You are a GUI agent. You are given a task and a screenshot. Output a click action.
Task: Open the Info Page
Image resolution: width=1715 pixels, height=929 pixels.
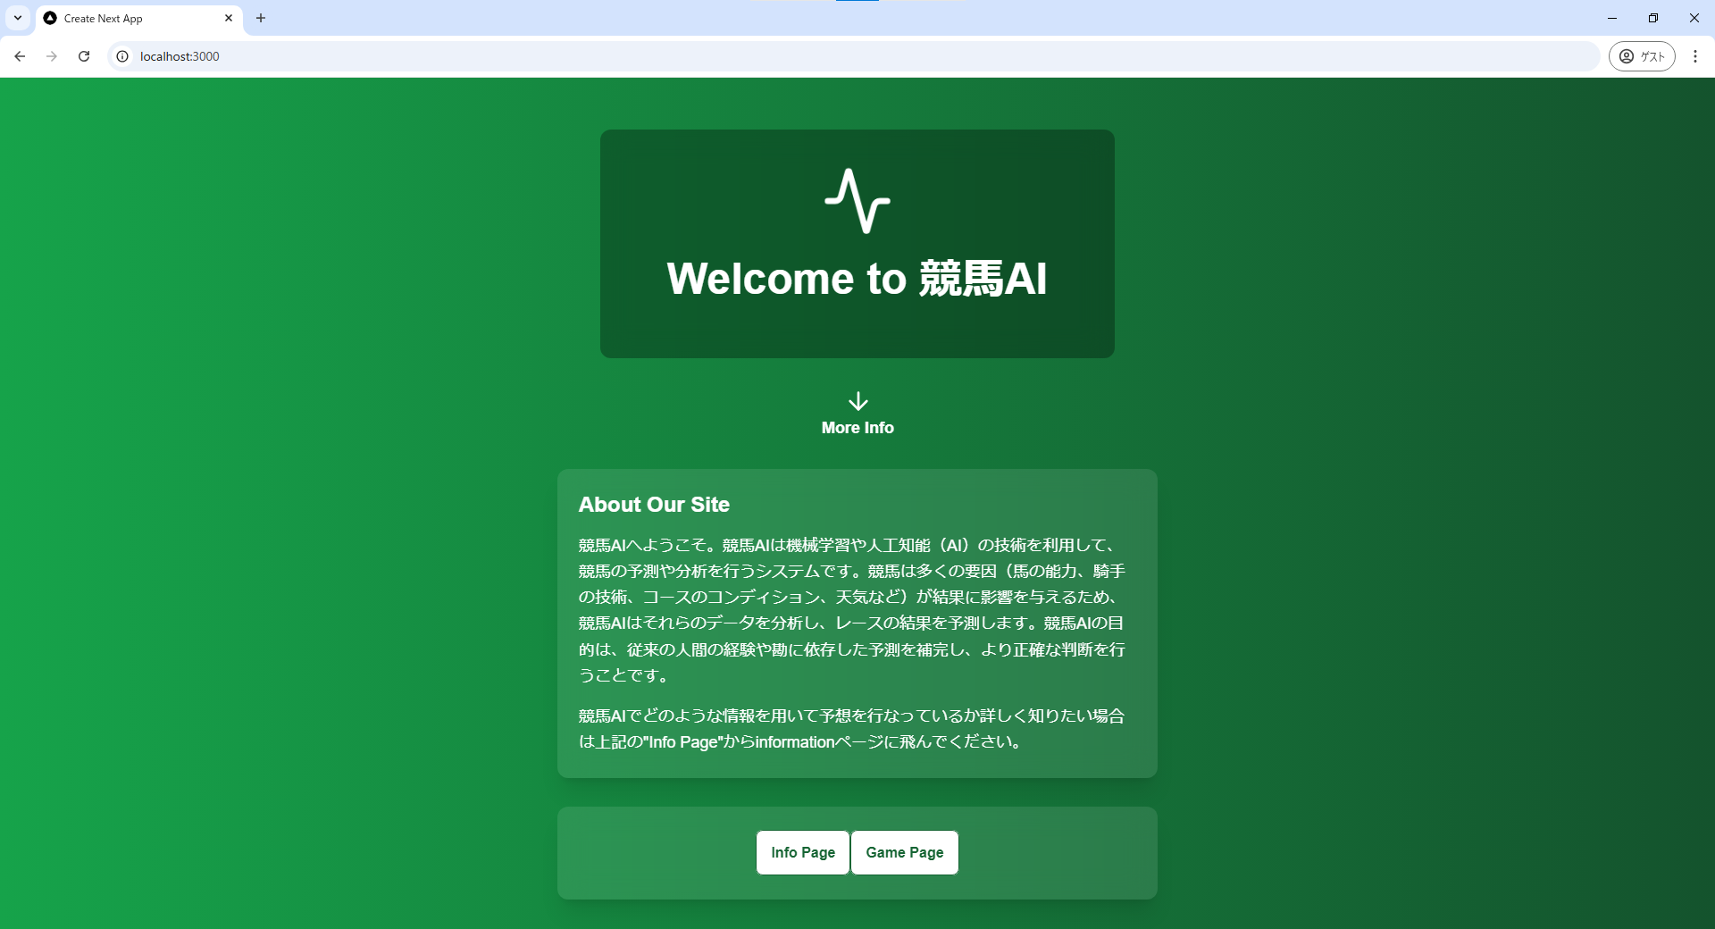(801, 852)
